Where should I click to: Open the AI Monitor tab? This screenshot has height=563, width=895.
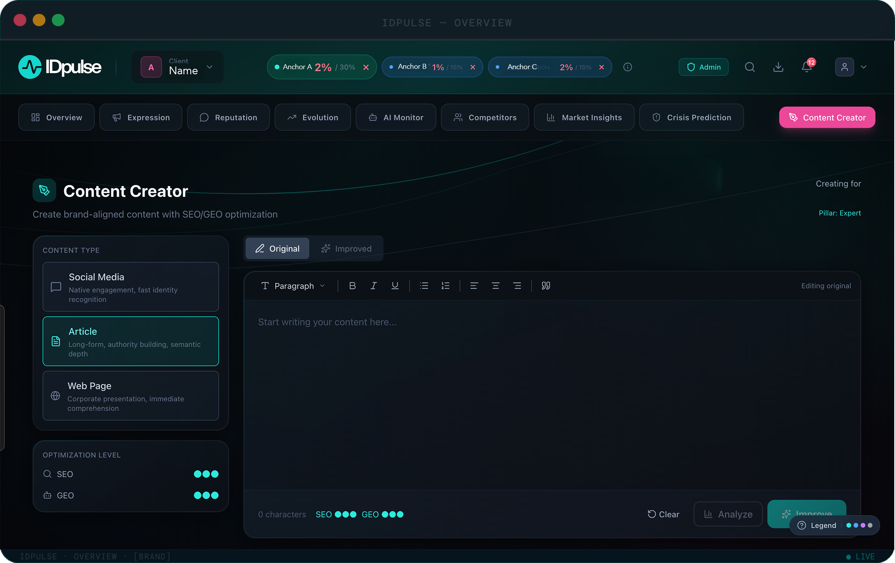tap(396, 117)
